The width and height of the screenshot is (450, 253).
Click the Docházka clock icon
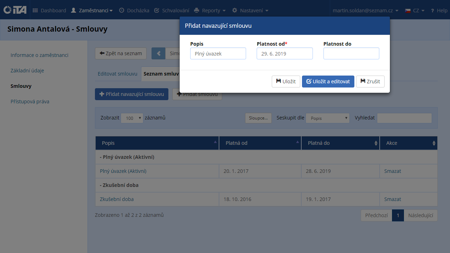[122, 11]
